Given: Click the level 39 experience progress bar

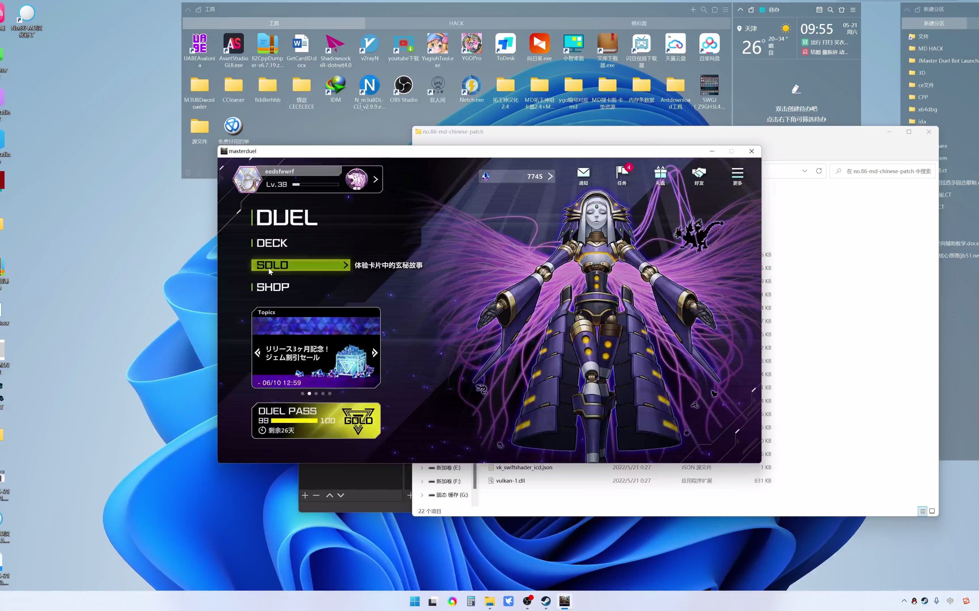Looking at the screenshot, I should pos(316,184).
